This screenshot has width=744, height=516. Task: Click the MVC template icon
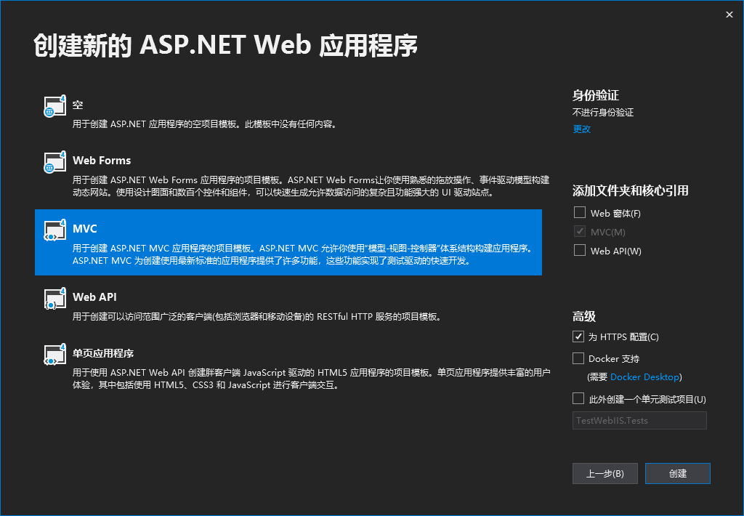(54, 232)
